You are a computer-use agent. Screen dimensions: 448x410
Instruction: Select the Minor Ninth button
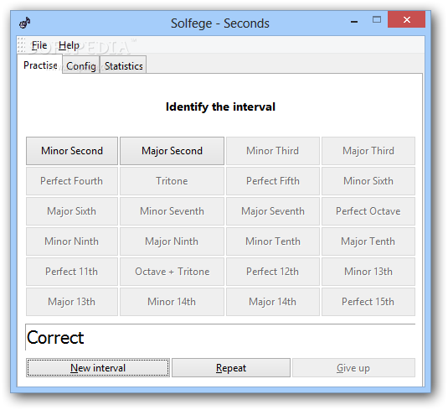72,241
